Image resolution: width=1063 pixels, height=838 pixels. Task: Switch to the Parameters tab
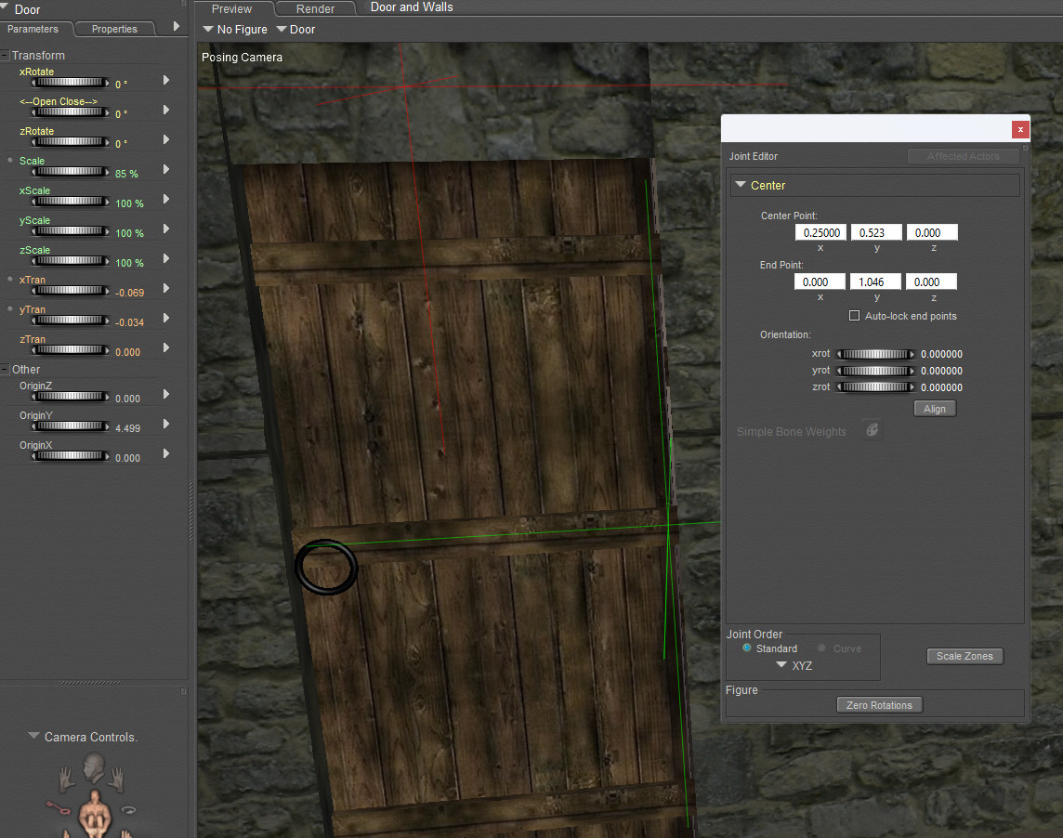coord(33,29)
